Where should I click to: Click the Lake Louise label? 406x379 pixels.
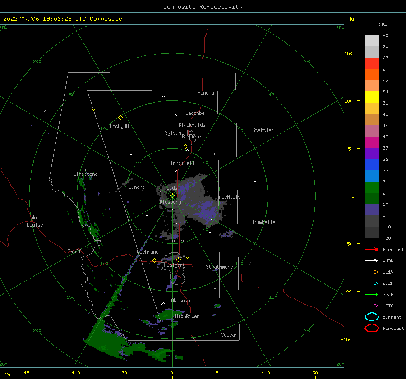pos(35,221)
